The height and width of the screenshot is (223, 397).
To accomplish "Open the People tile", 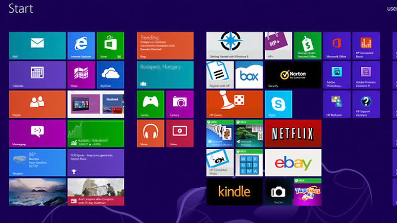I will pos(37,104).
